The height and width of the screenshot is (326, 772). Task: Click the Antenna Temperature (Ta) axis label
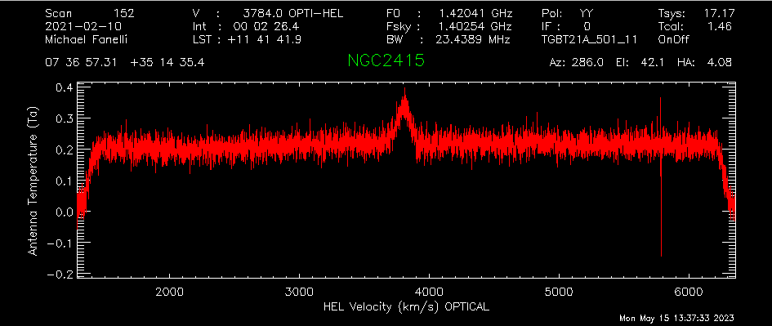coord(33,181)
